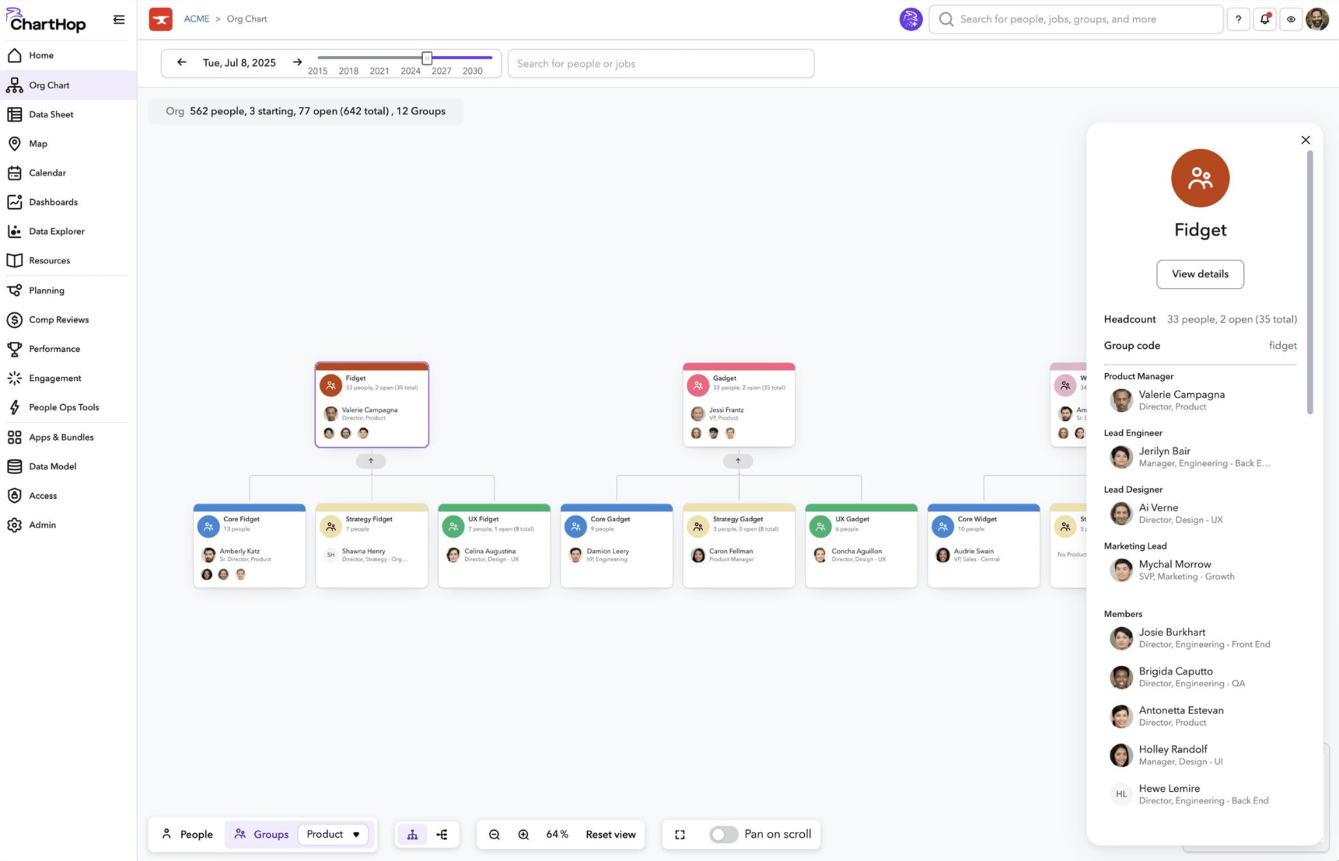Select the Fidget group card
Screen dimensions: 1339x861
372,405
